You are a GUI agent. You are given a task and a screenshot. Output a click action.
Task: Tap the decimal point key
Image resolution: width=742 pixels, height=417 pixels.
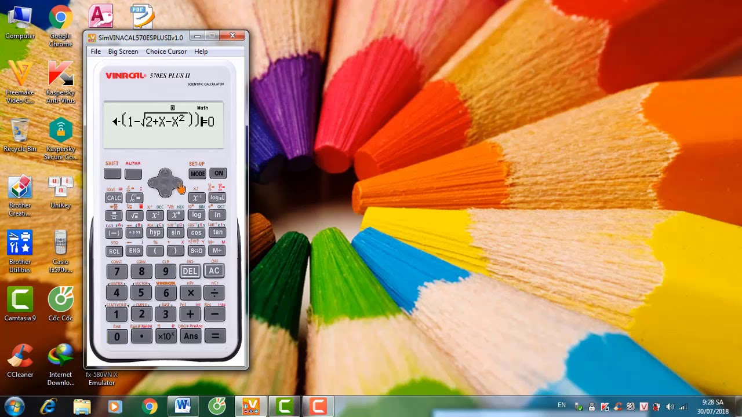[x=141, y=336]
